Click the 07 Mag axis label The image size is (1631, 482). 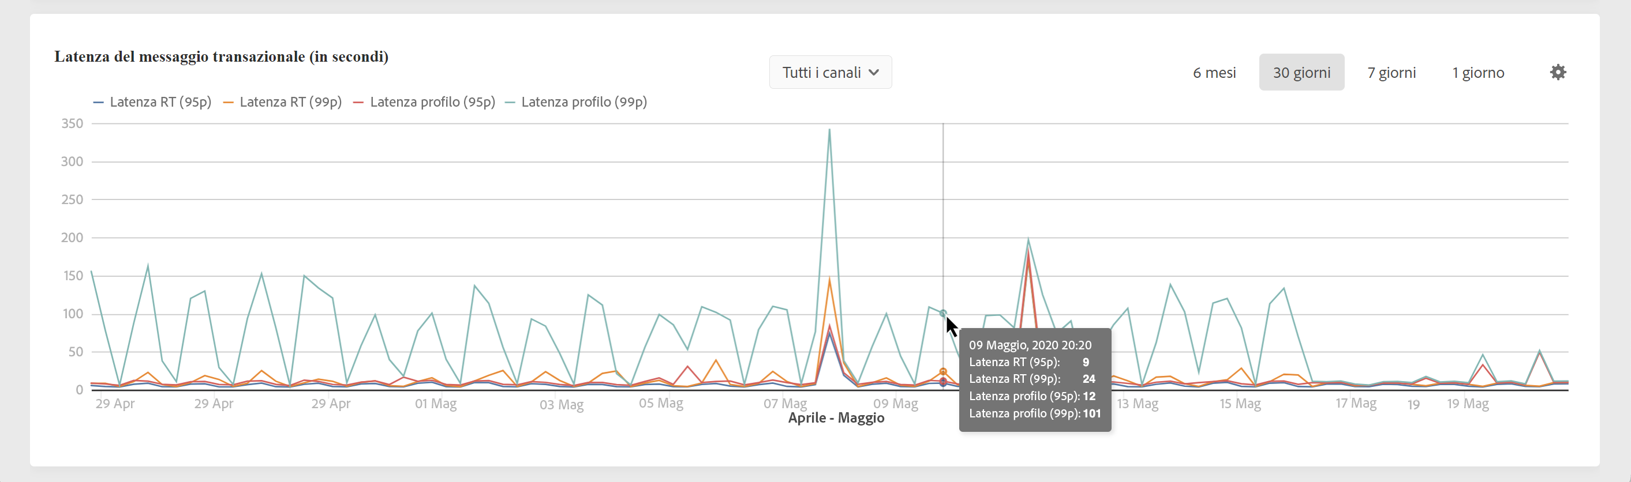[784, 404]
